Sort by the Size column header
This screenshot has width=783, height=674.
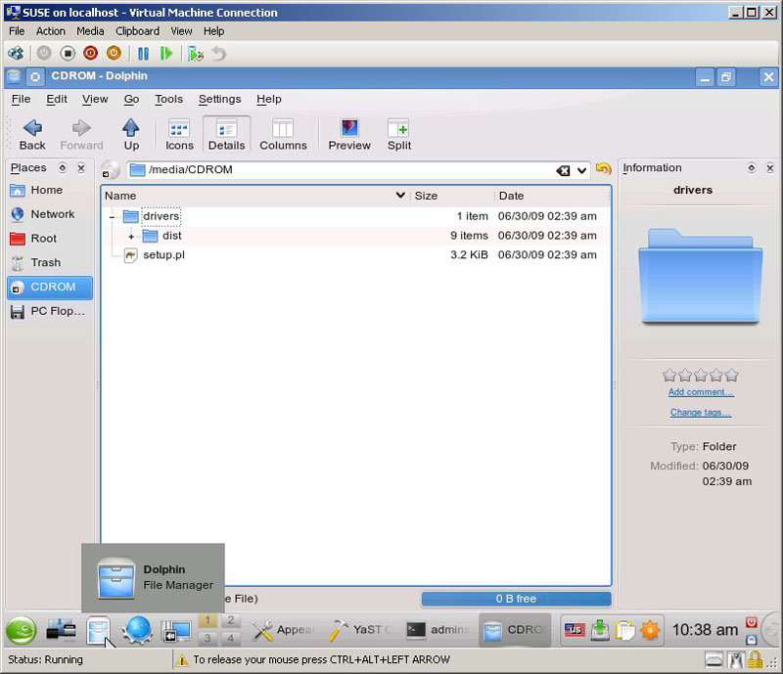click(452, 196)
